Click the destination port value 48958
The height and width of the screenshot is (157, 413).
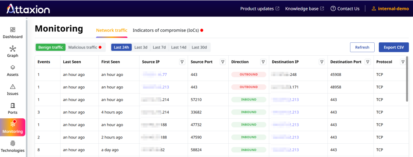(336, 87)
